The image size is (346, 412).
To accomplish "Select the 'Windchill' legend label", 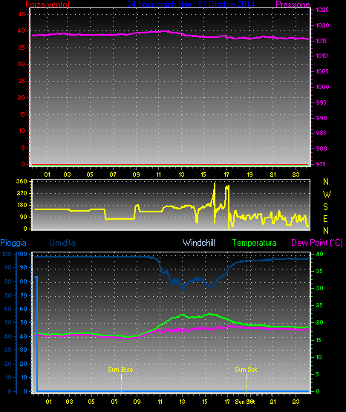I will (x=199, y=243).
